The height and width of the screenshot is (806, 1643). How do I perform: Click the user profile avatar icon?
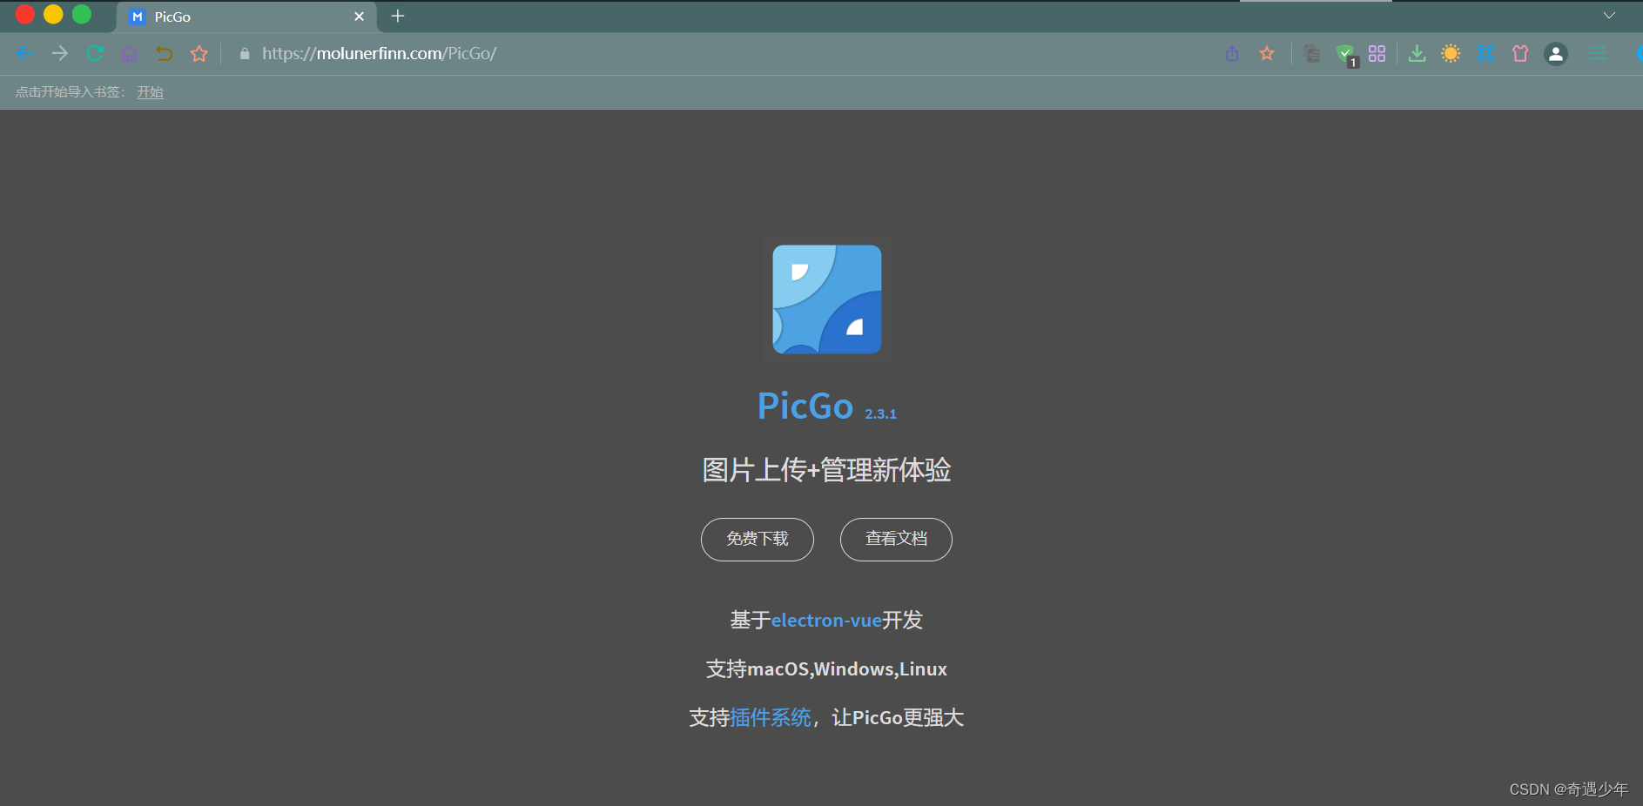pos(1555,53)
